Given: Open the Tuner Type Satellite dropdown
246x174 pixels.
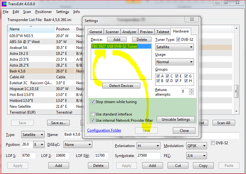Looking at the screenshot, I should coord(174,47).
